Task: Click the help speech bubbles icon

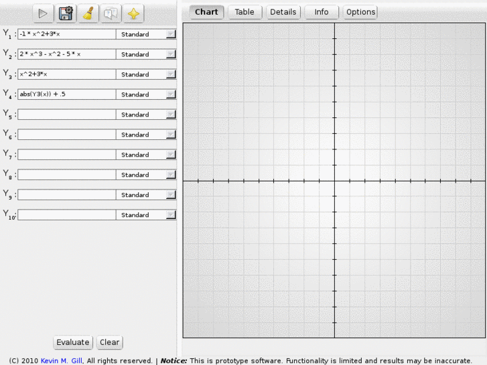Action: point(111,13)
